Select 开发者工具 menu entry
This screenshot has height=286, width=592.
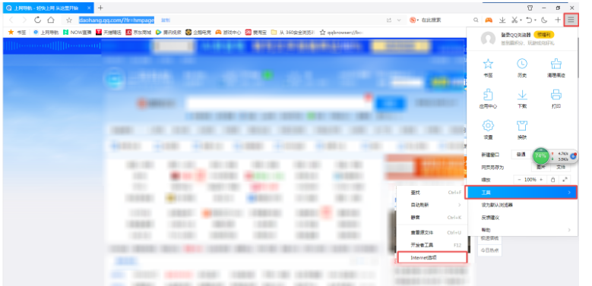click(x=432, y=245)
